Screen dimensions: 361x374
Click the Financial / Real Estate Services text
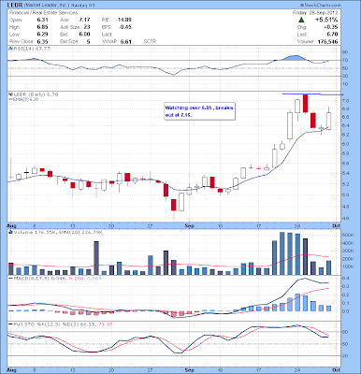point(43,13)
